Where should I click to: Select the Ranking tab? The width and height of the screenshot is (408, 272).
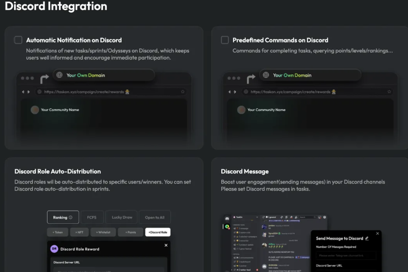[x=63, y=217]
